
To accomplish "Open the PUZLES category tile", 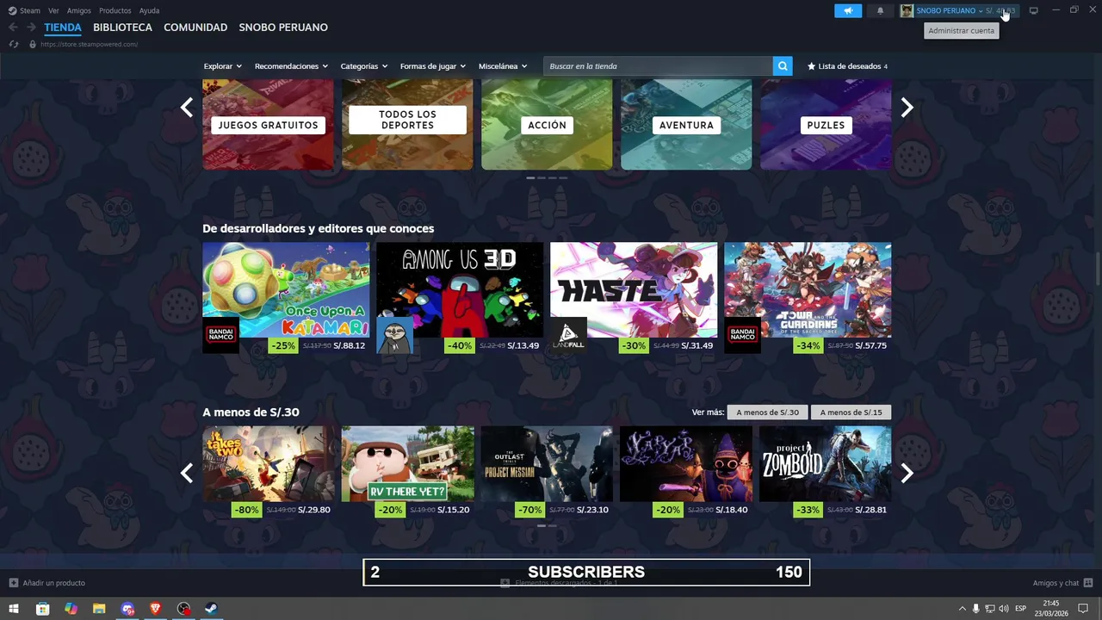I will tap(826, 125).
